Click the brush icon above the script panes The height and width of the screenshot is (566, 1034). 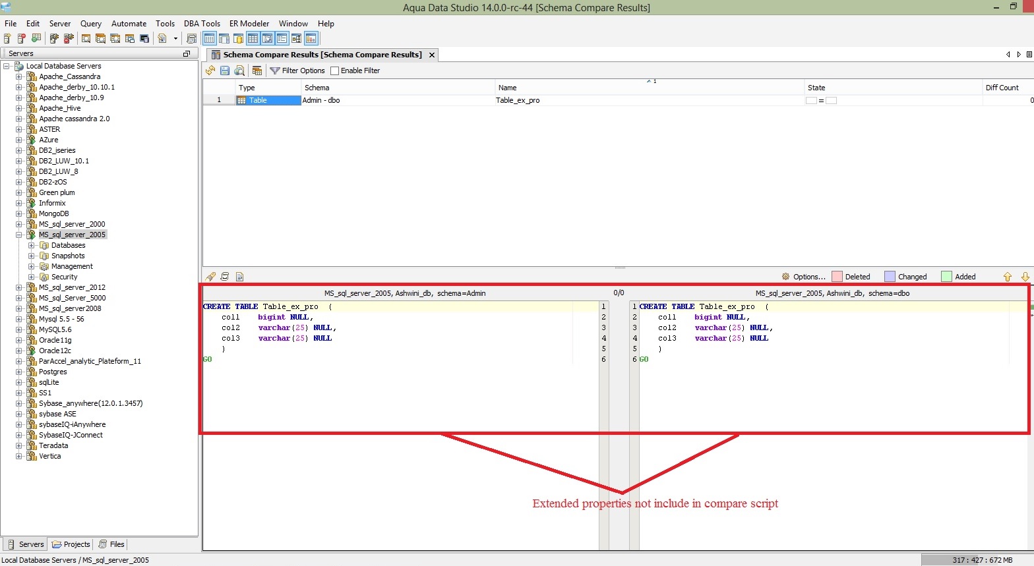(x=210, y=277)
